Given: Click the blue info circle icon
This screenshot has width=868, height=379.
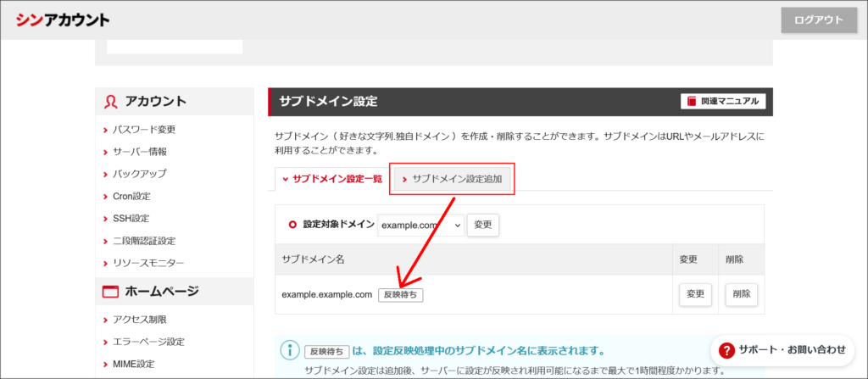Looking at the screenshot, I should point(290,350).
